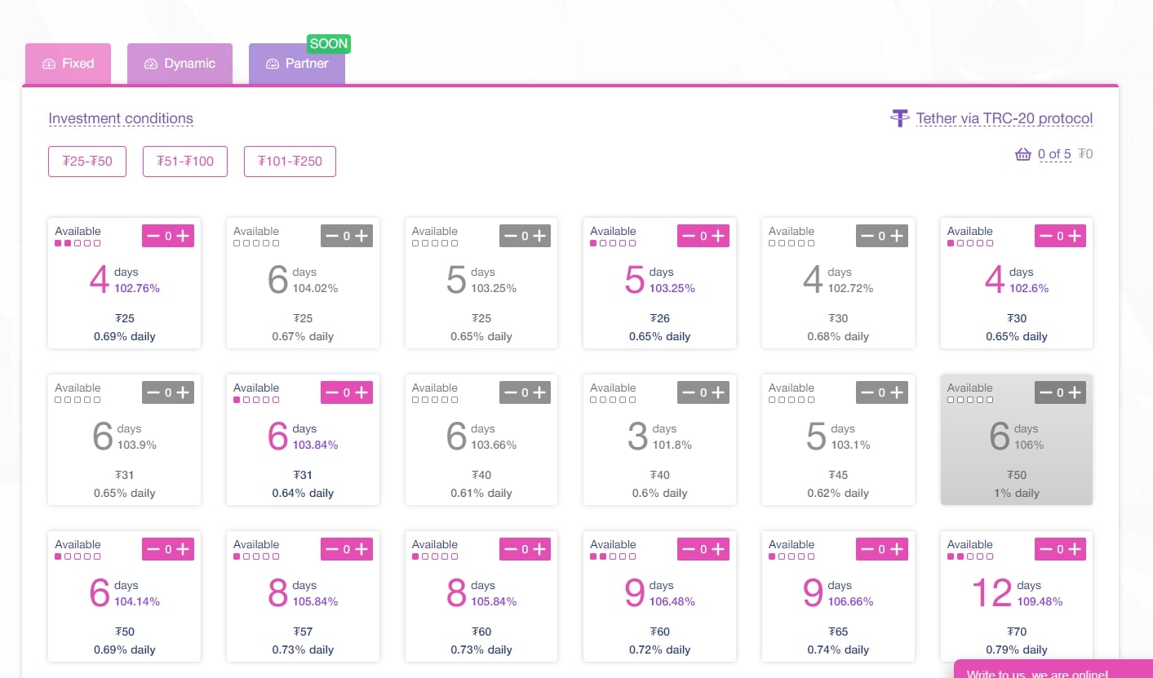Click the Tether coin logo icon

(900, 118)
